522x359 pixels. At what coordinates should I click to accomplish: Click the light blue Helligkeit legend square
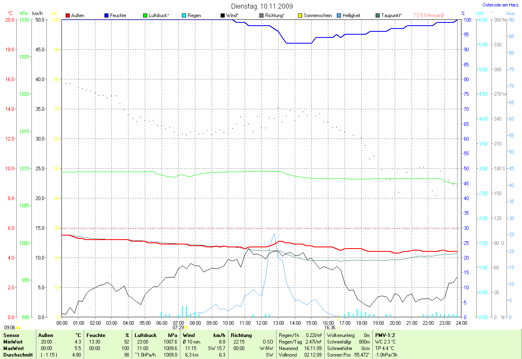[339, 15]
